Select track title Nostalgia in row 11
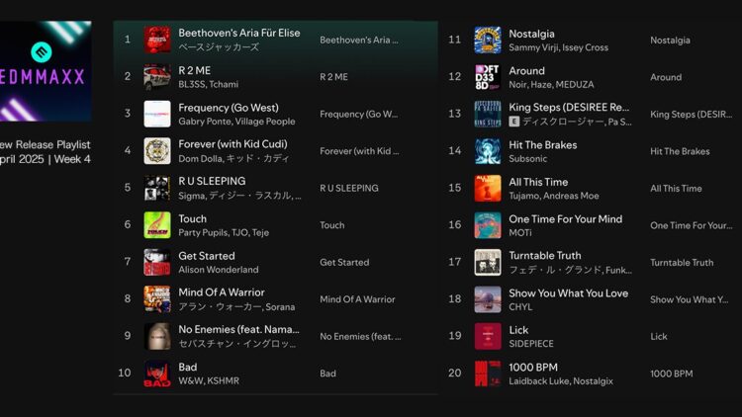 pyautogui.click(x=531, y=34)
